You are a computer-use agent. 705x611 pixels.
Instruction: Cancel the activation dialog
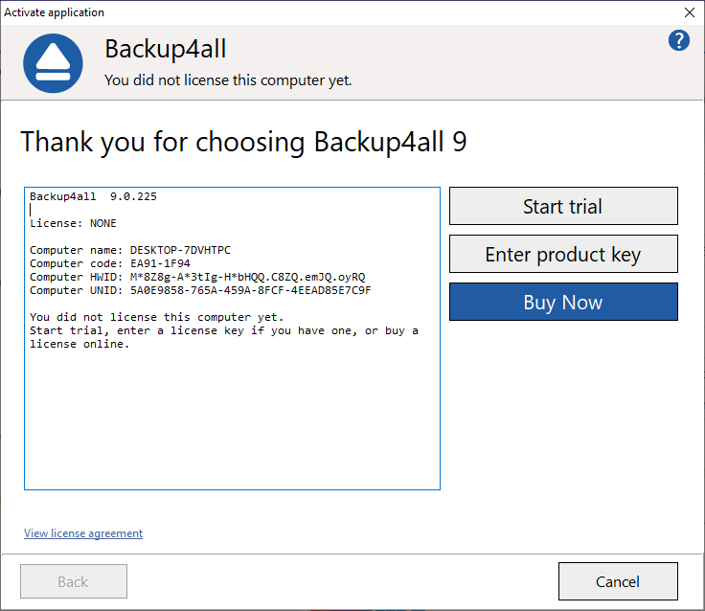[618, 581]
